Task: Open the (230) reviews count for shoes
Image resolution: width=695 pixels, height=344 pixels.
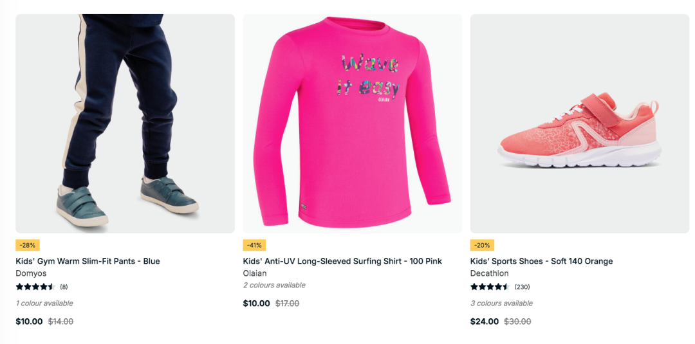Action: pyautogui.click(x=522, y=287)
